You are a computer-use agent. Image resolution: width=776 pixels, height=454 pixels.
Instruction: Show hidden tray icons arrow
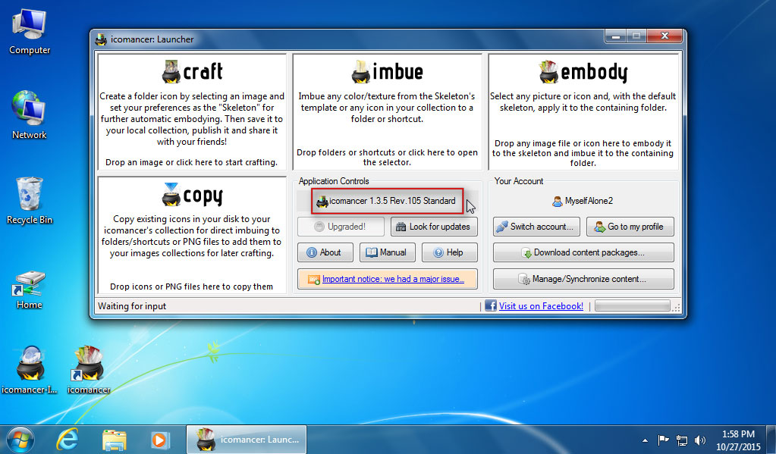(645, 440)
